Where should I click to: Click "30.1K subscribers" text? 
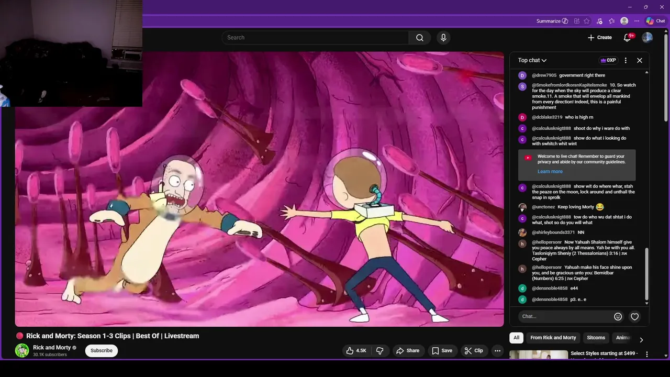(x=50, y=355)
